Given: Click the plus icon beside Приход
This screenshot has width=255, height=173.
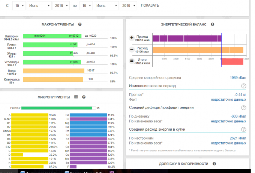Looking at the screenshot, I should (132, 38).
